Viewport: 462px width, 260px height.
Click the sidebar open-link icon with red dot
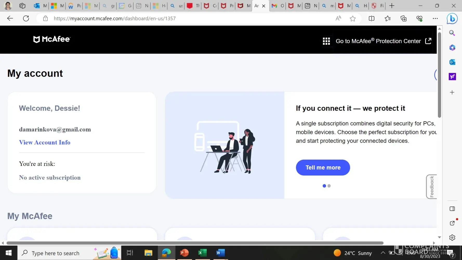(452, 223)
